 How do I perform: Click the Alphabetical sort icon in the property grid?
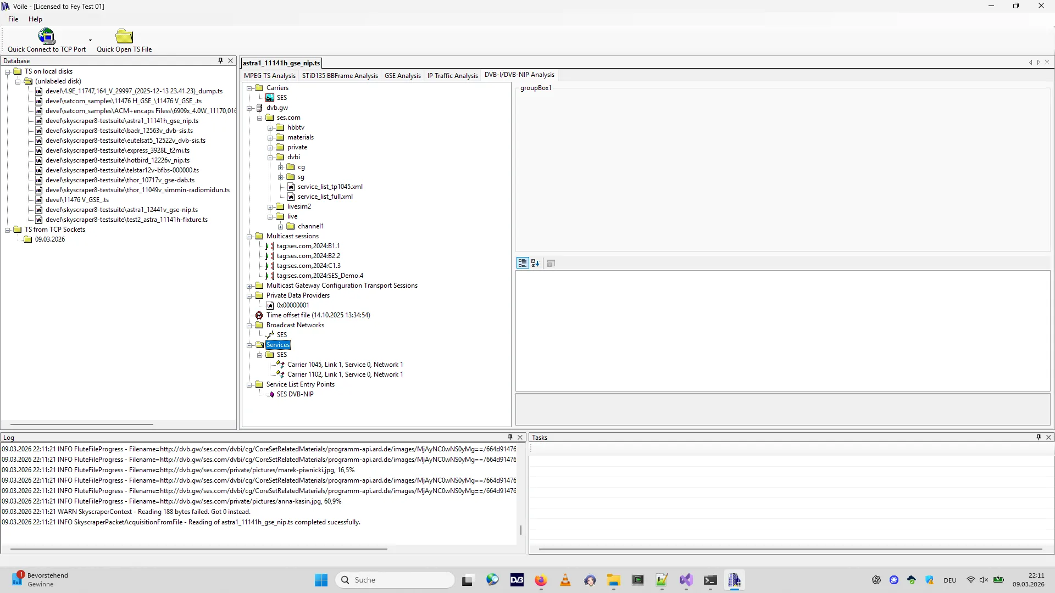click(535, 264)
